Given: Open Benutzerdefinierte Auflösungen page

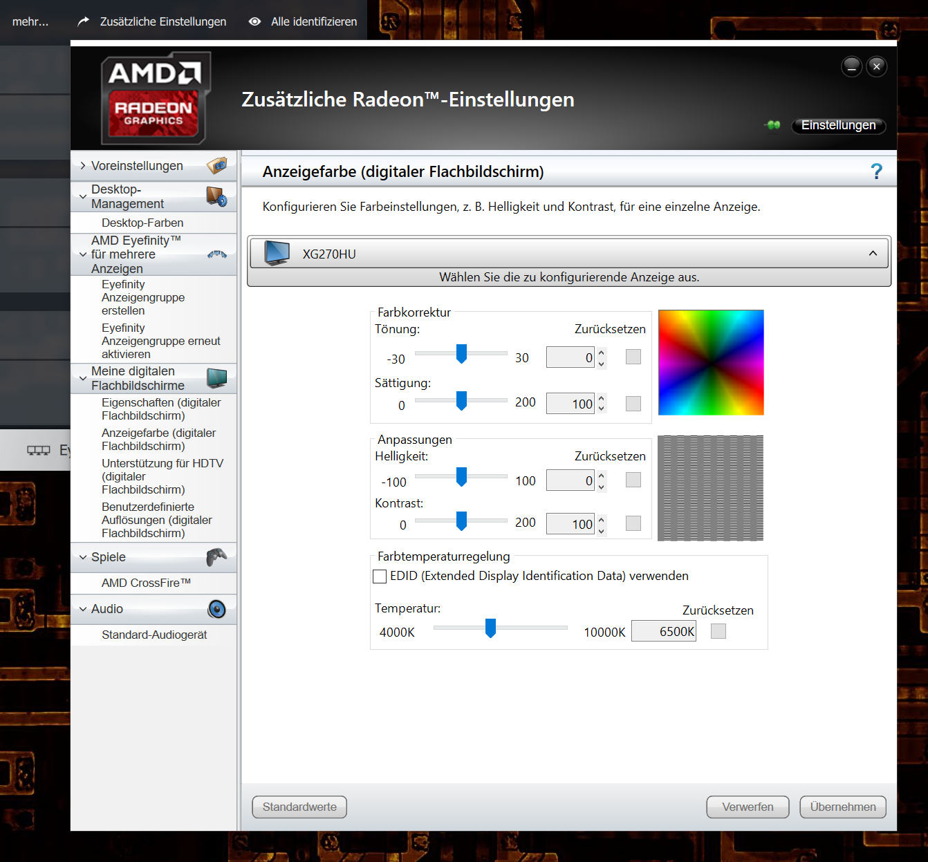Looking at the screenshot, I should [157, 520].
